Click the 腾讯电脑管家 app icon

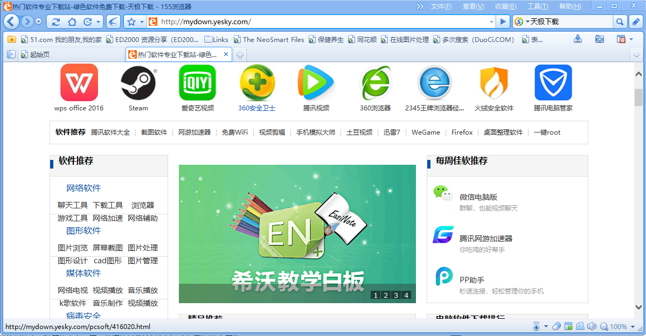pyautogui.click(x=553, y=82)
